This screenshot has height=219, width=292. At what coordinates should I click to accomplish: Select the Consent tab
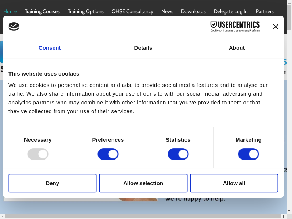coord(50,48)
